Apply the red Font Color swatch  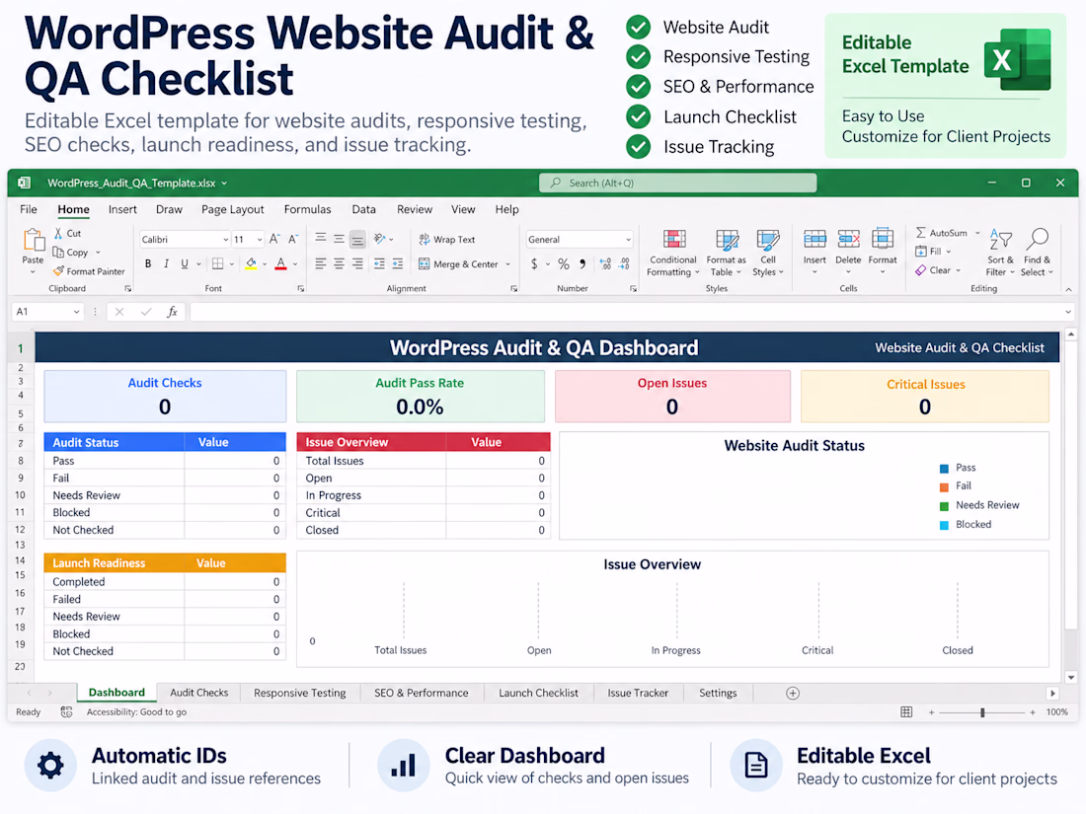point(280,263)
